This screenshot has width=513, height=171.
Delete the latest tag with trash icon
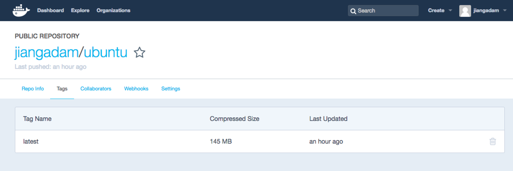pos(492,141)
